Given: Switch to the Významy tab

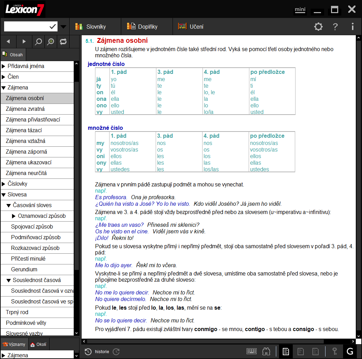Looking at the screenshot, I should [14, 345].
